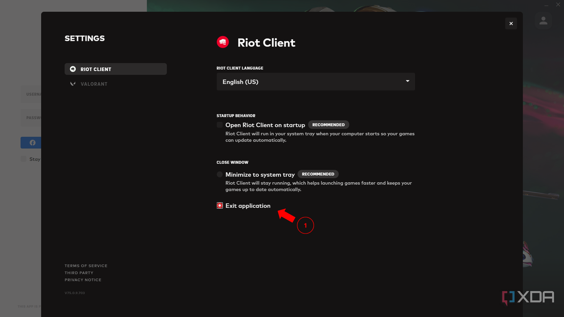Click the Recommended badge beside startup option
The height and width of the screenshot is (317, 564).
328,125
